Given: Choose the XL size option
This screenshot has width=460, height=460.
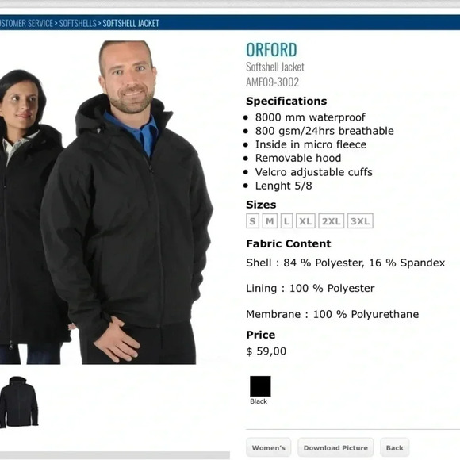Looking at the screenshot, I should click(x=305, y=221).
